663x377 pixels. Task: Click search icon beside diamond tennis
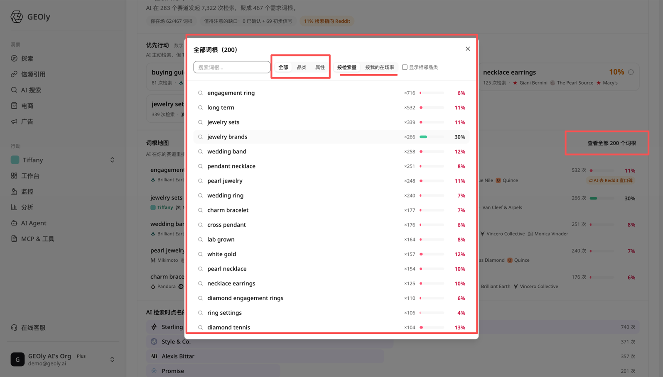tap(200, 327)
